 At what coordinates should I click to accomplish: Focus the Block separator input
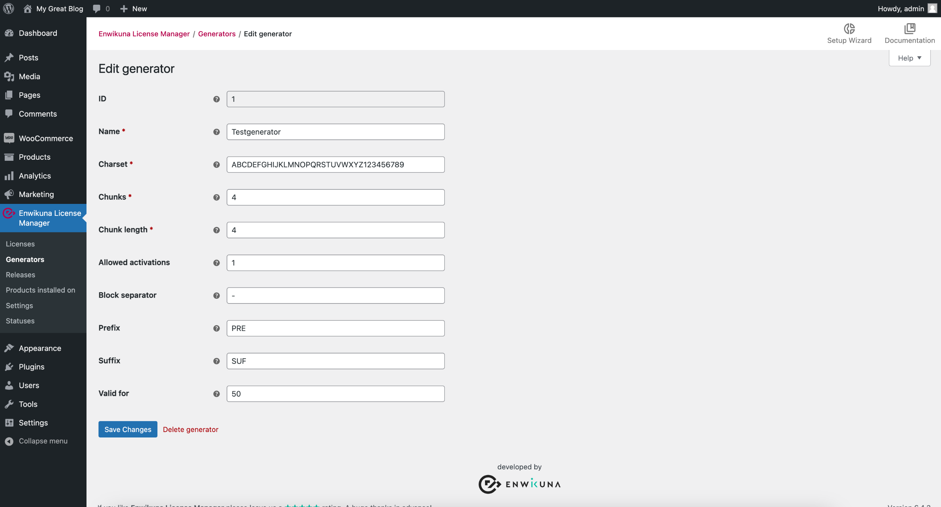(336, 296)
